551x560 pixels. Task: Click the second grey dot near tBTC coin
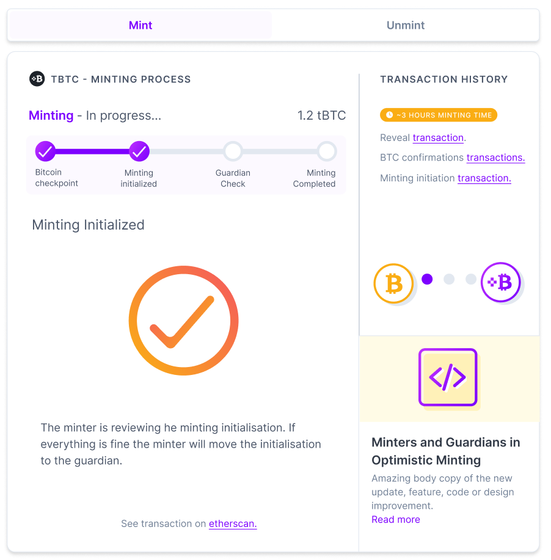tap(470, 279)
